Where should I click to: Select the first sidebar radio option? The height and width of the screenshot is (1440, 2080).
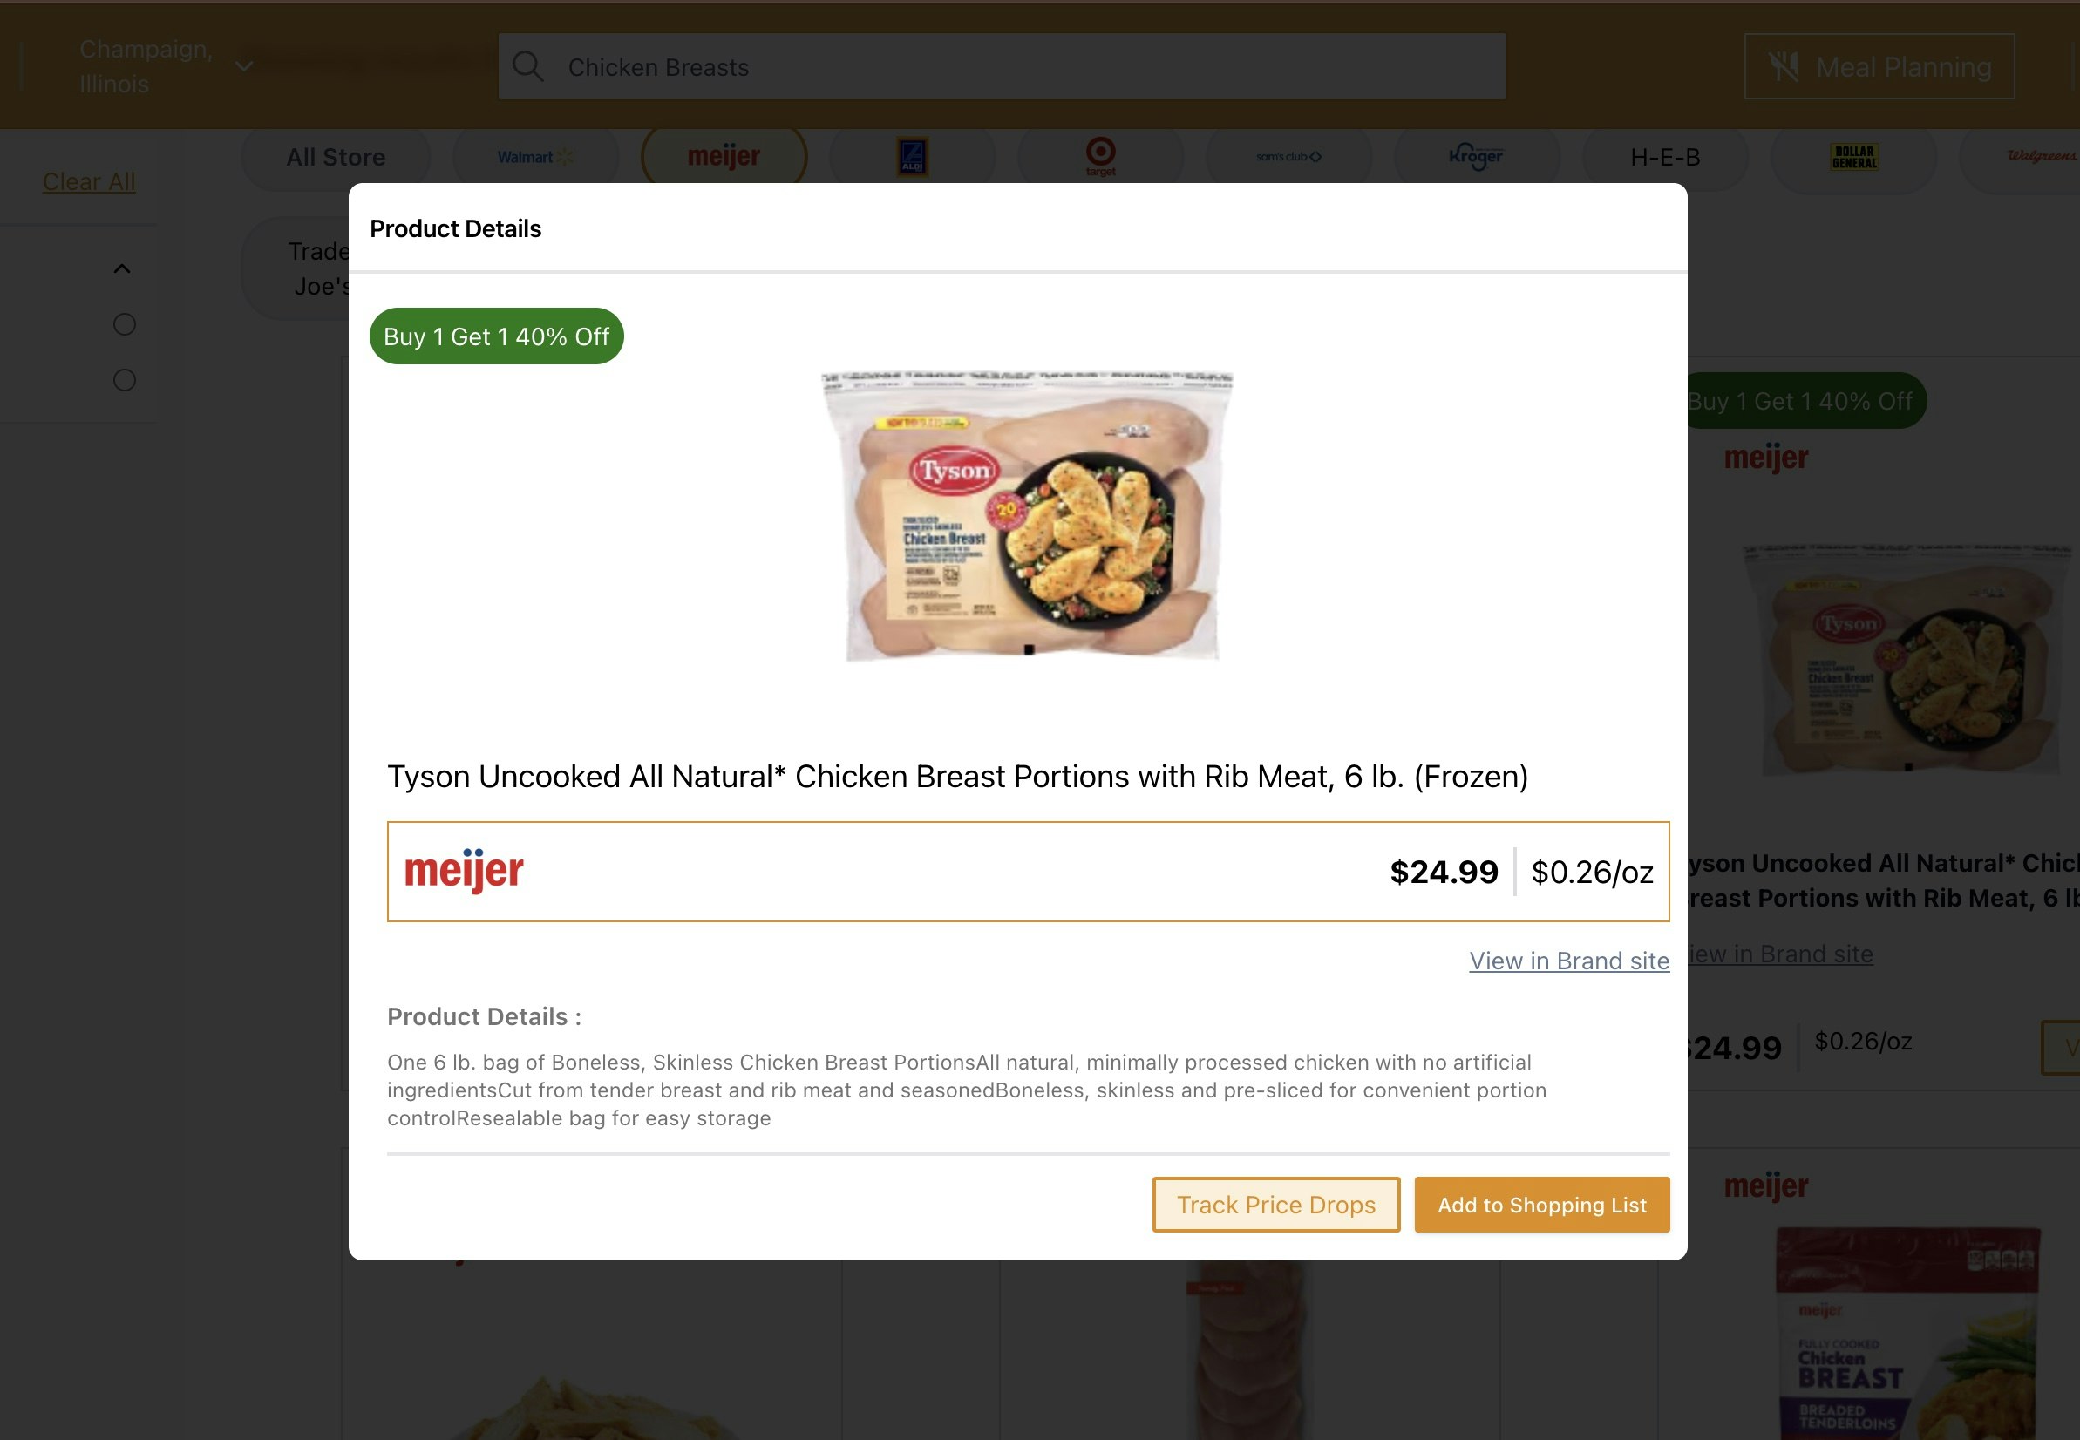click(125, 324)
